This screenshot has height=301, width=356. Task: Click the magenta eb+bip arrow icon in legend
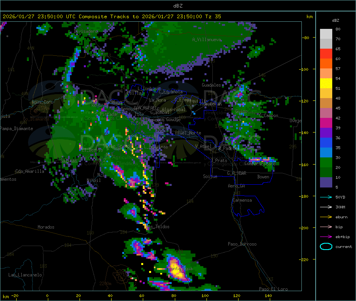(x=326, y=237)
